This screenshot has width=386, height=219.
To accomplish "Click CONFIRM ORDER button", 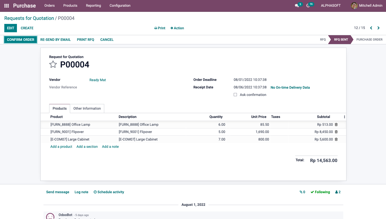I will pos(21,40).
